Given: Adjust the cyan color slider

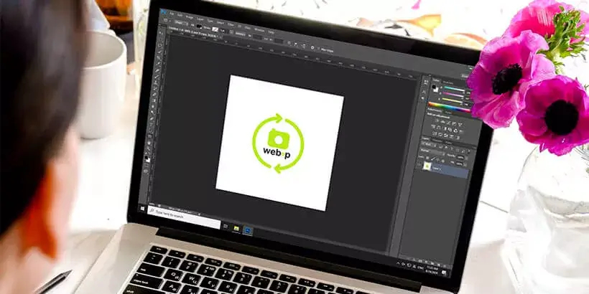Looking at the screenshot, I should [x=454, y=89].
